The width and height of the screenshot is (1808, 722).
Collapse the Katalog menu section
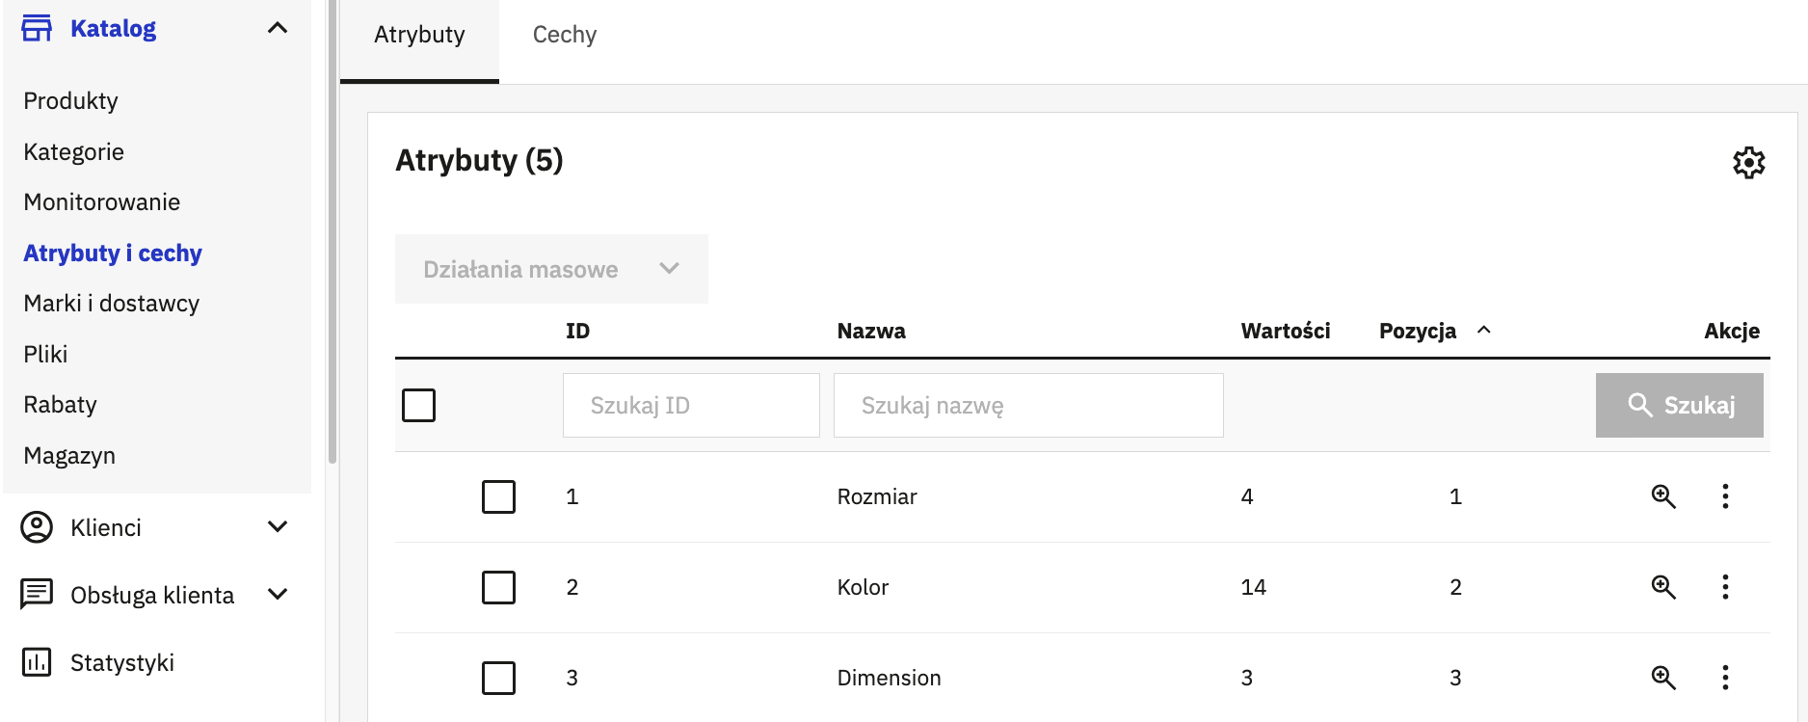(278, 28)
